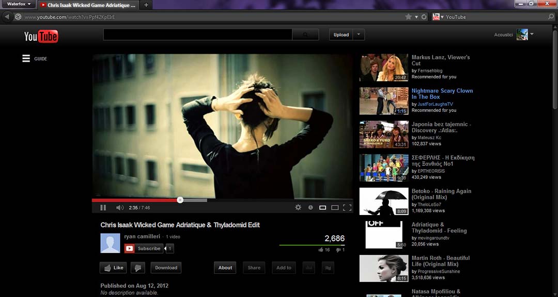The image size is (558, 297).
Task: Select the Chris Isaak Wicked Game browser tab
Action: click(x=88, y=4)
